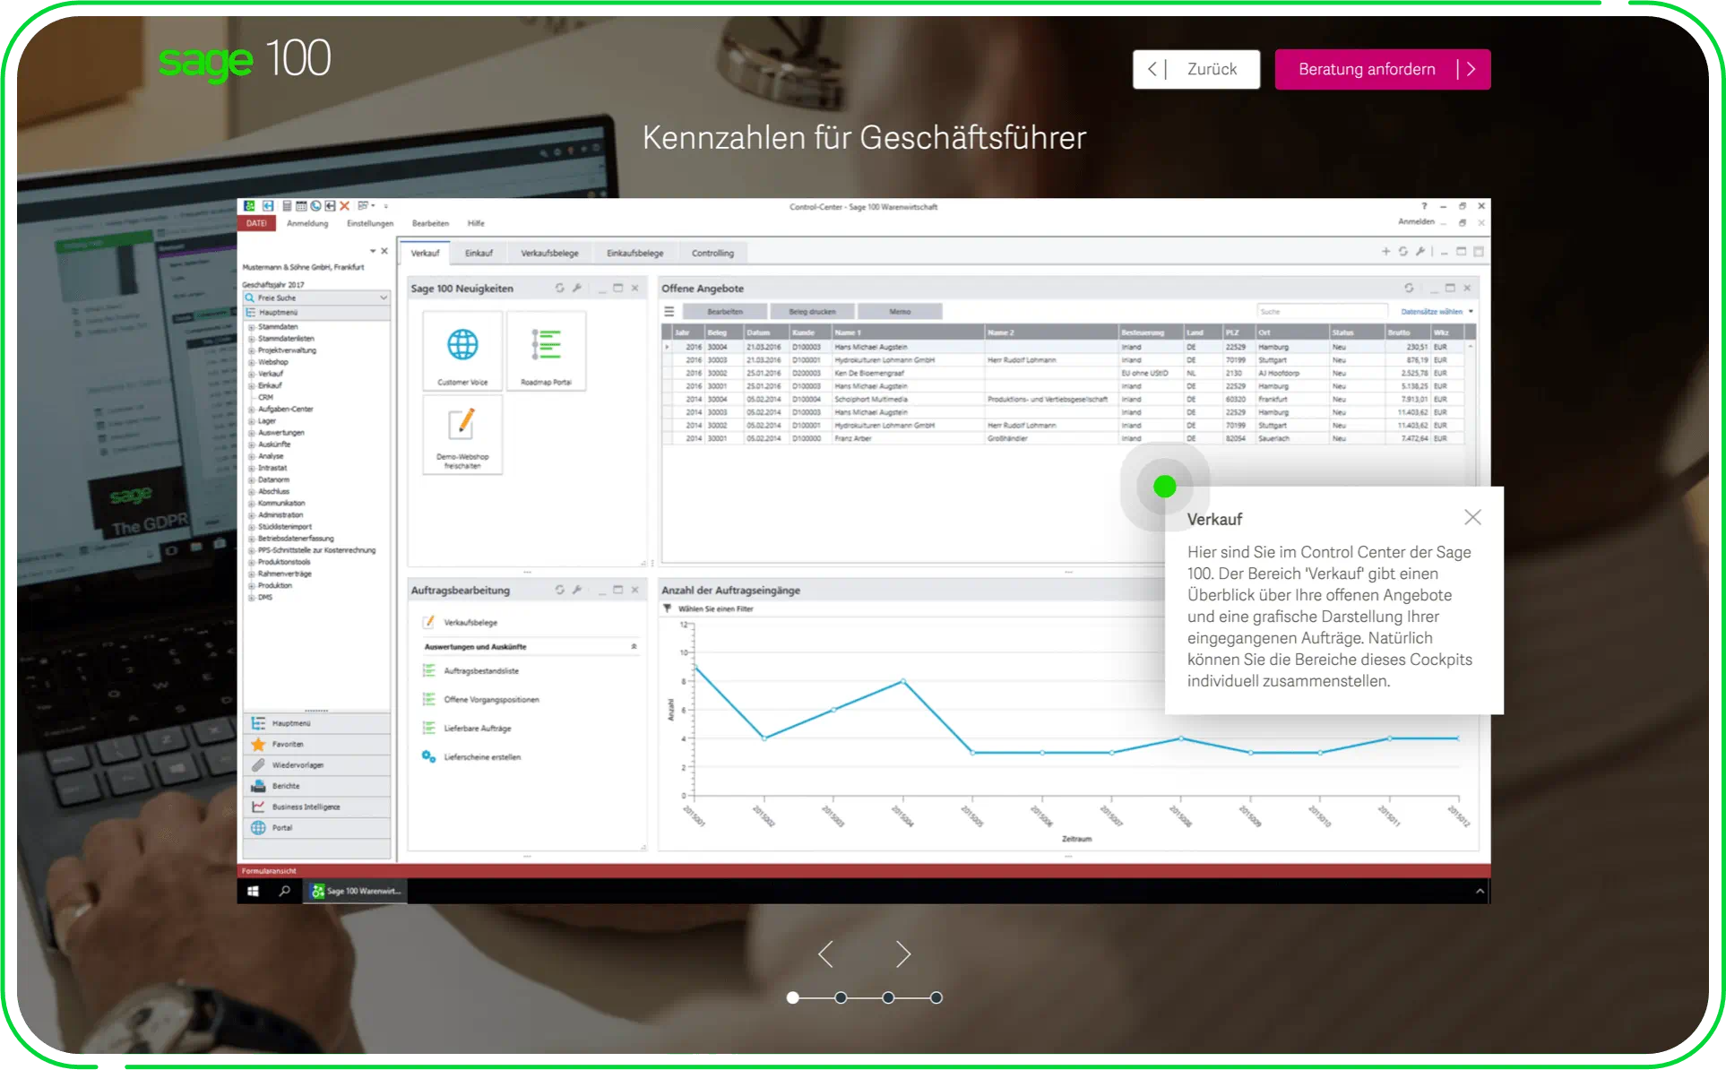Refresh the Sage 100 Neuigkeiten panel
This screenshot has height=1070, width=1726.
pos(559,289)
